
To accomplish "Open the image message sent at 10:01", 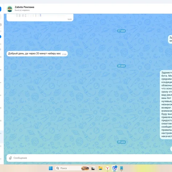I will pyautogui.click(x=40, y=18).
